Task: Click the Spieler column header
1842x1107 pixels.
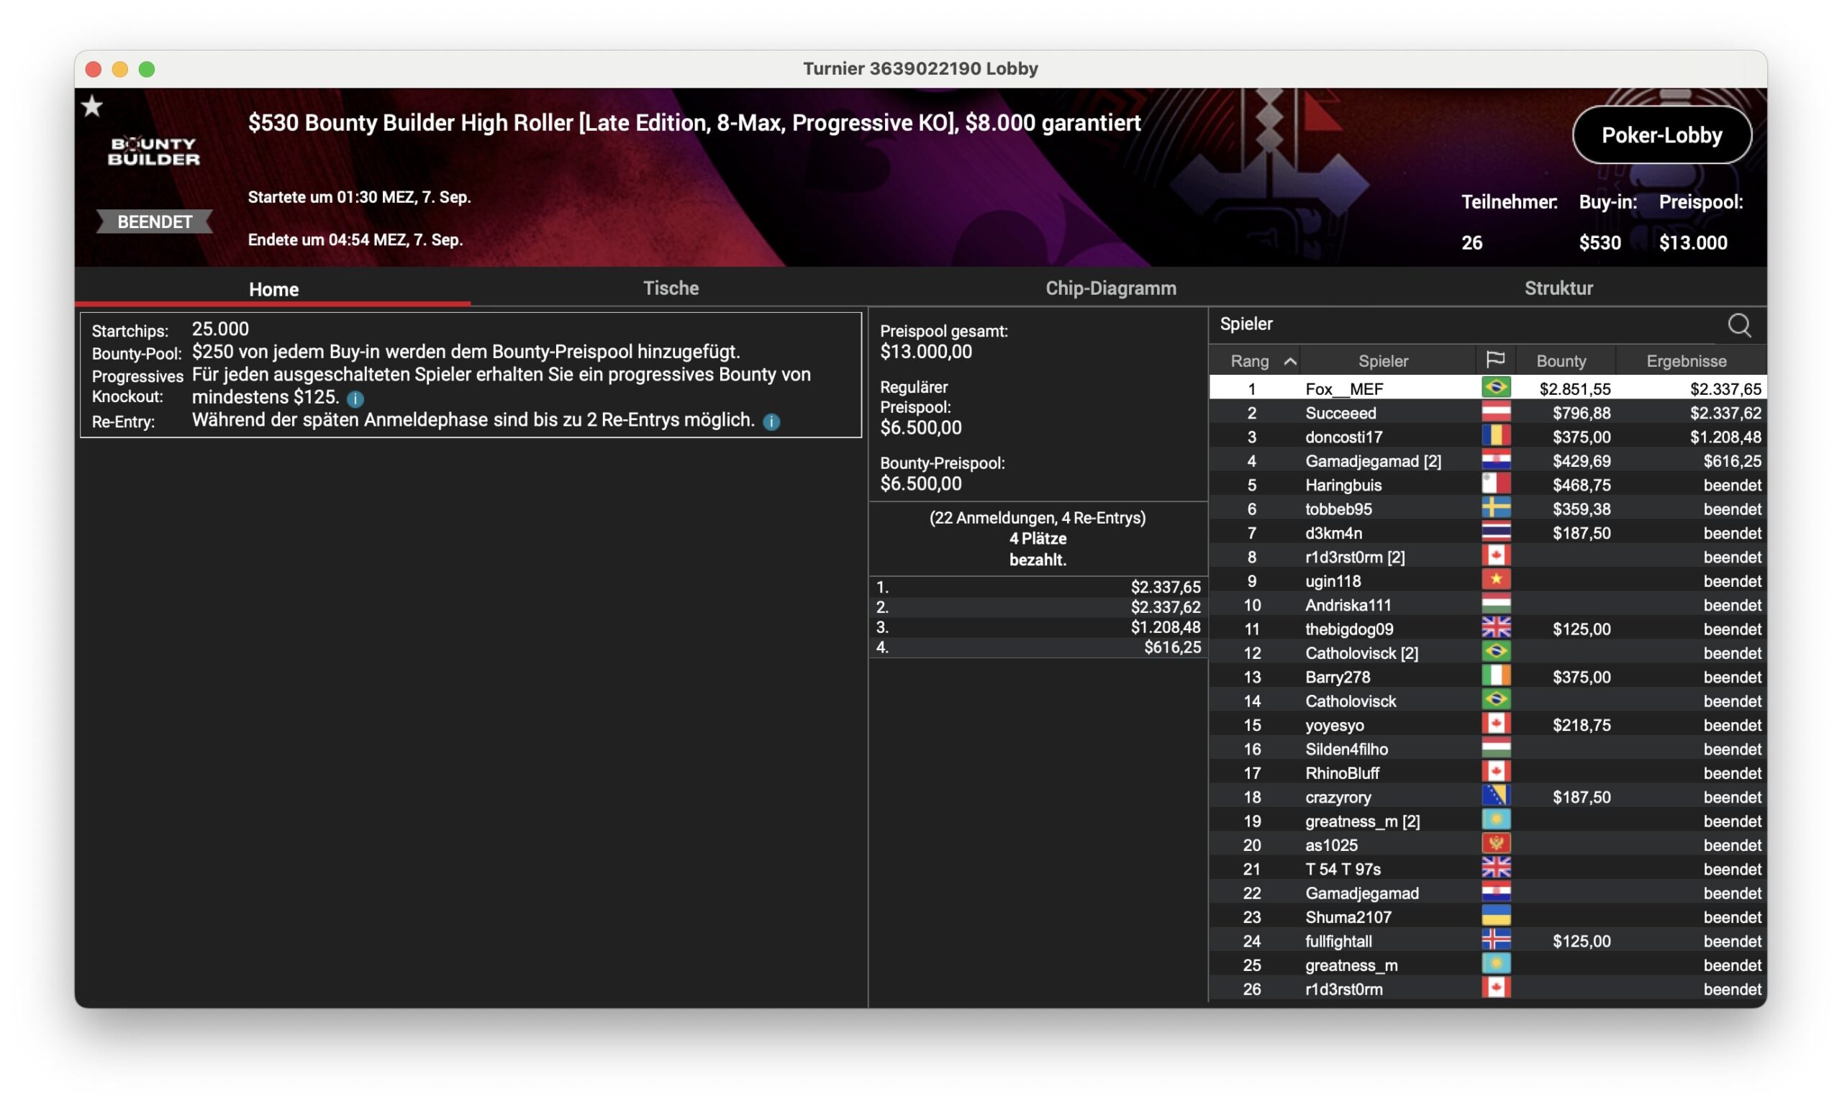Action: (x=1382, y=361)
